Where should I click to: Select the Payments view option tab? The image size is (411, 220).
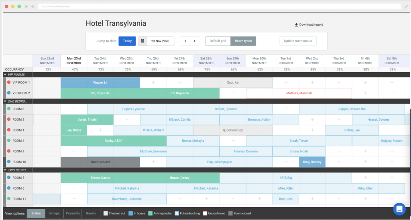point(73,214)
